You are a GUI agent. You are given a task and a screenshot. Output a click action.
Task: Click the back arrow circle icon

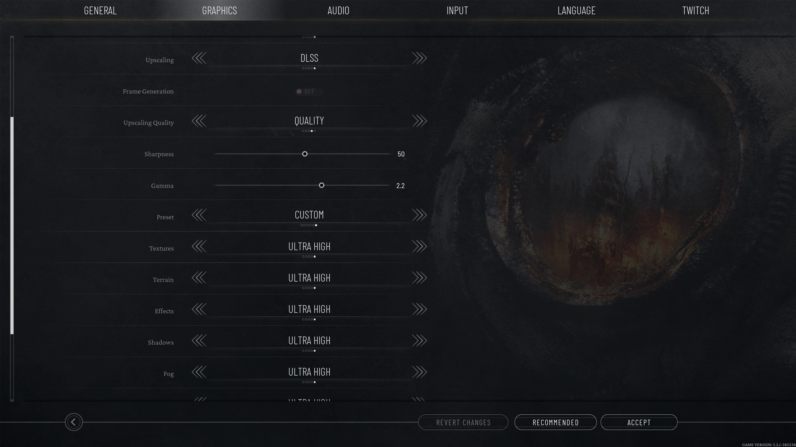pos(74,422)
